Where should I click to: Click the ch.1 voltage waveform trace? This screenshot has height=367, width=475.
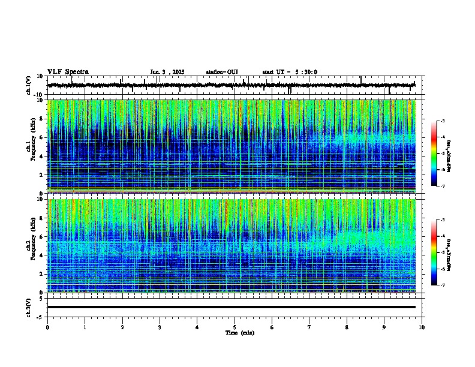click(232, 85)
